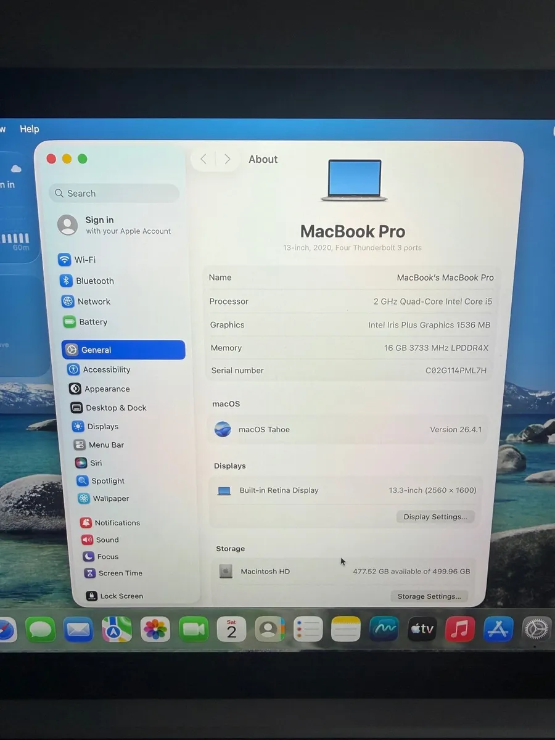Viewport: 555px width, 740px height.
Task: Open Notes from the Dock
Action: click(345, 630)
